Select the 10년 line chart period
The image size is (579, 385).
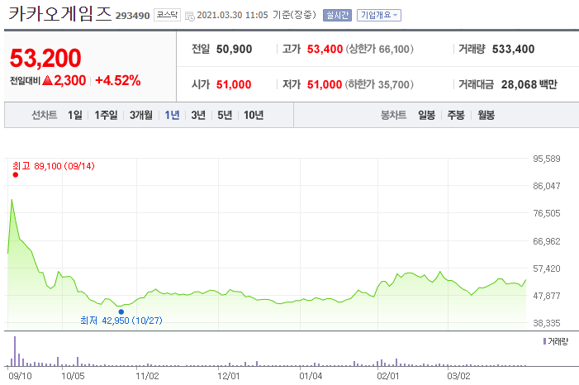click(254, 116)
